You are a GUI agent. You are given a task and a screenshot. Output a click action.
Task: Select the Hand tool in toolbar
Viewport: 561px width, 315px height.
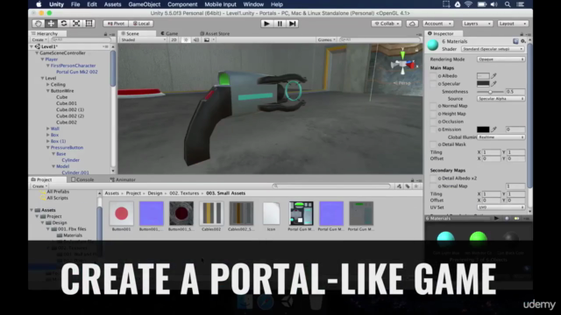[39, 24]
